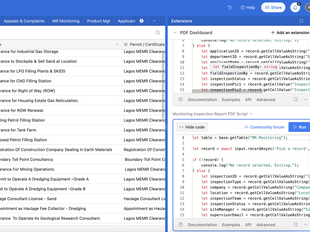Open Advanced tab in lower script panel
Screen dimensions: 310x232
click(x=266, y=225)
